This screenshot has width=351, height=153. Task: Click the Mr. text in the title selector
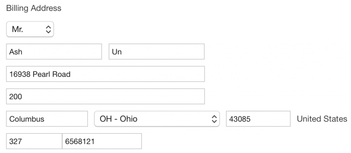pyautogui.click(x=18, y=30)
